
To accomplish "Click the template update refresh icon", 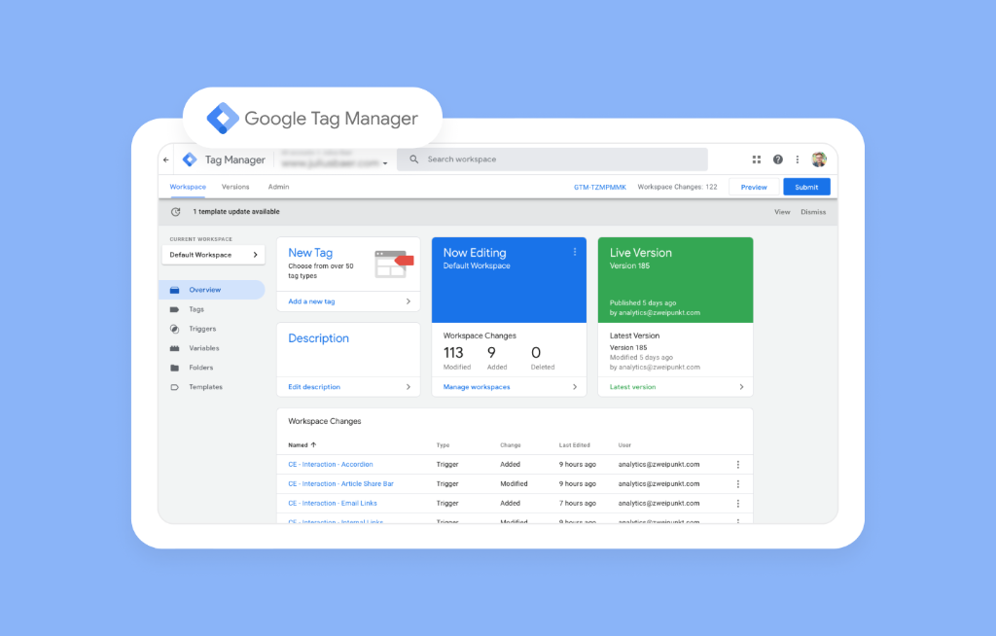I will (176, 212).
